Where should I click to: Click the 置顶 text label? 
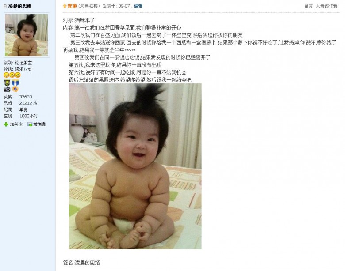point(72,6)
